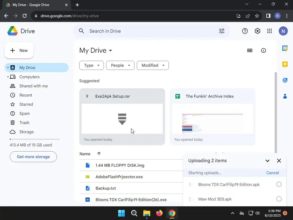Click the storage usage bar

coord(35,139)
